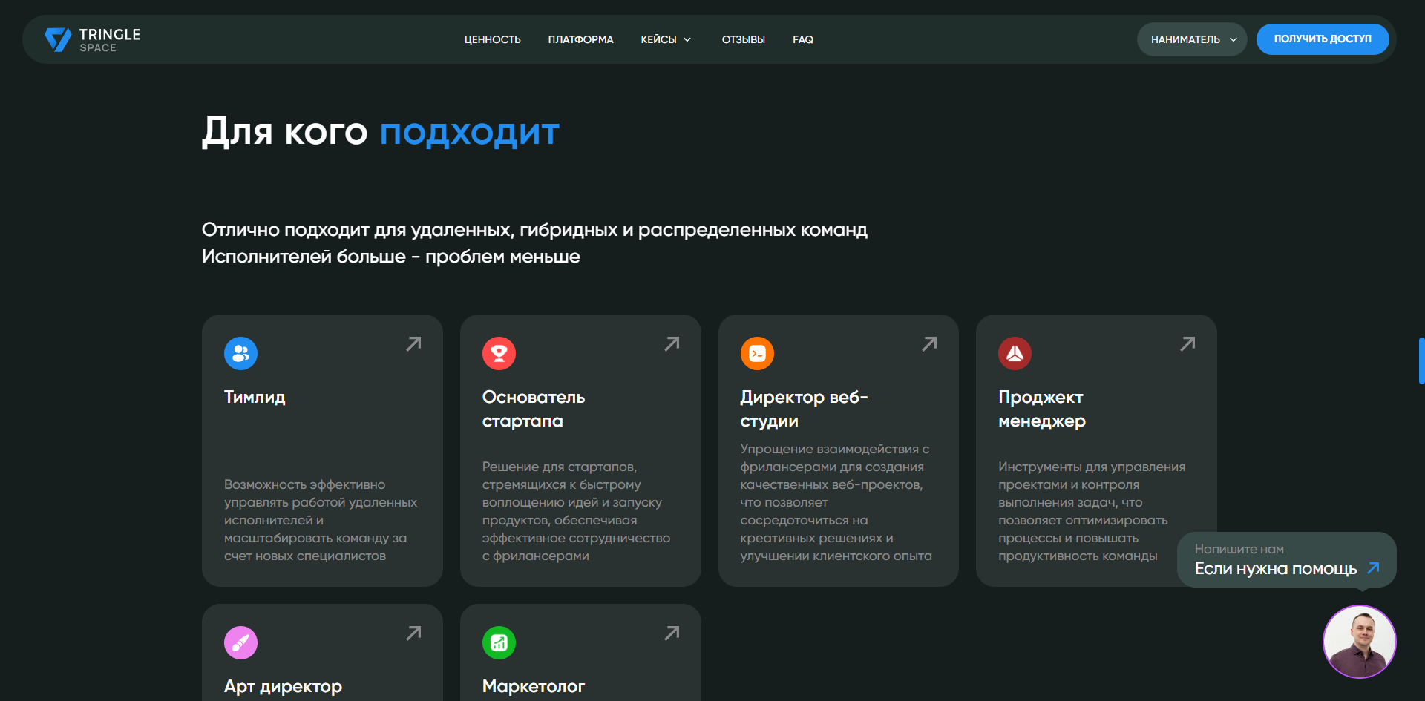The image size is (1425, 701).
Task: Open the arrow on the Основатель стартапа card
Action: click(672, 343)
